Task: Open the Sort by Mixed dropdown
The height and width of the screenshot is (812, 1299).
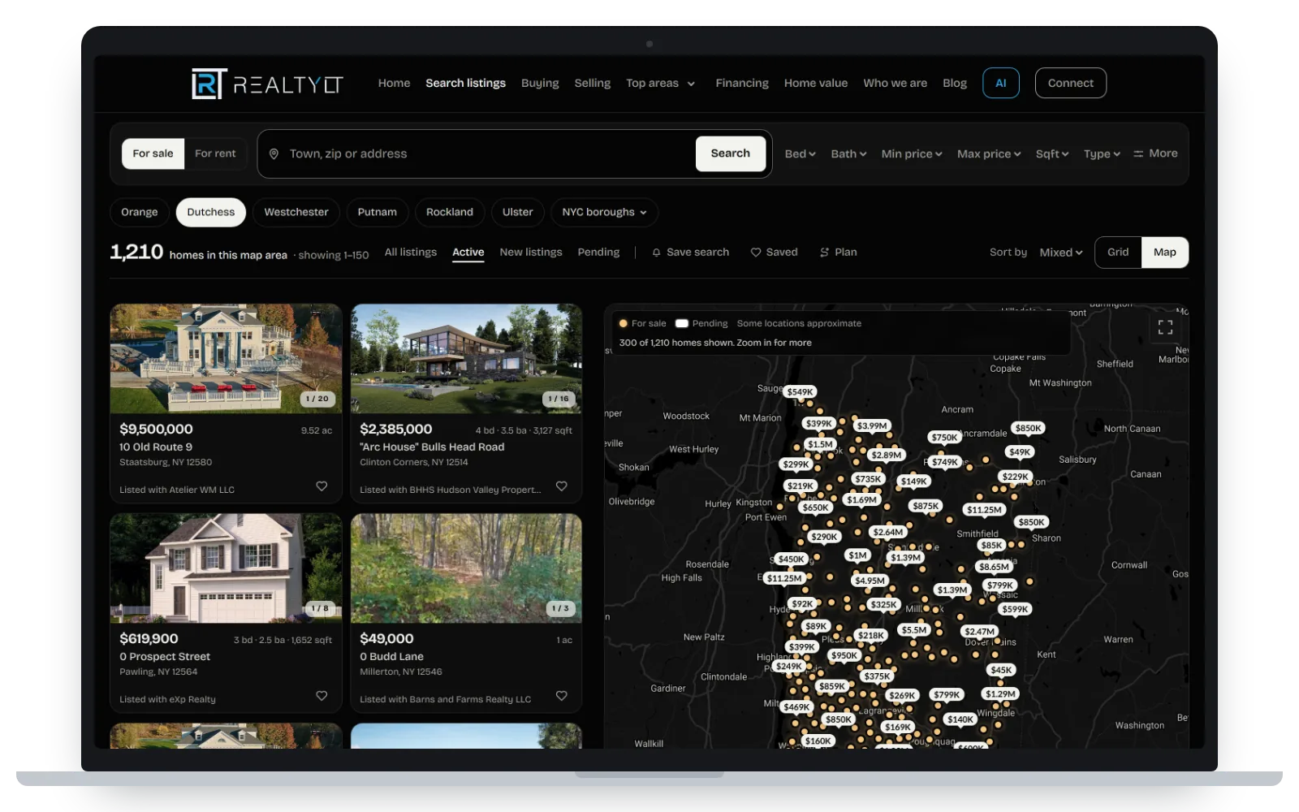Action: coord(1061,253)
